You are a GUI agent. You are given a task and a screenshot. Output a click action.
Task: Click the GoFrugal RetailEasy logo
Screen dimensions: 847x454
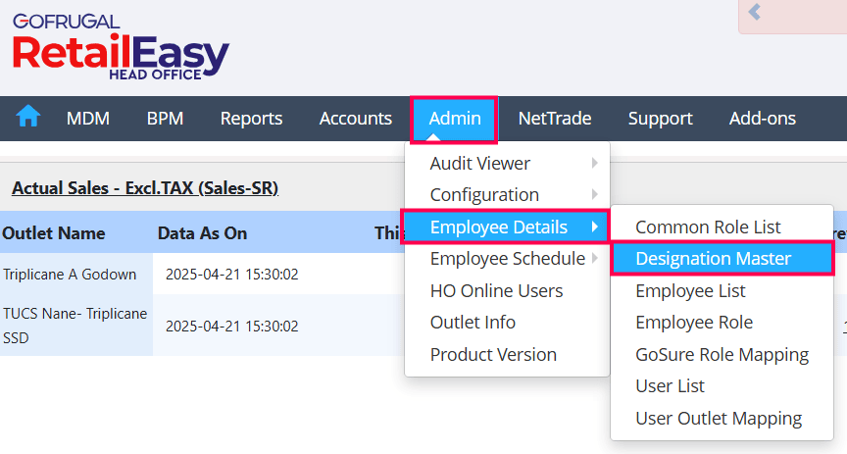click(x=120, y=49)
